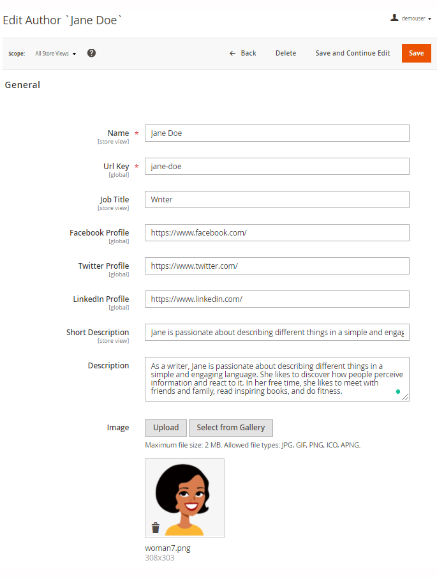The width and height of the screenshot is (437, 579).
Task: Upload a new author image
Action: tap(166, 428)
